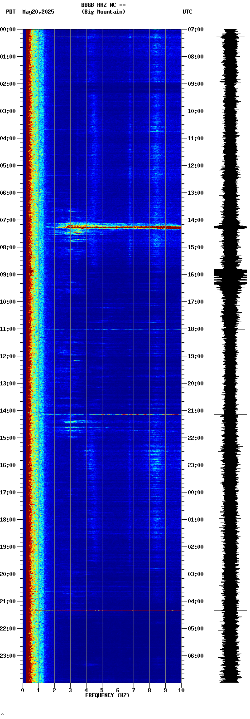
Task: Click the 4 Hz frequency tick label
Action: (x=86, y=690)
